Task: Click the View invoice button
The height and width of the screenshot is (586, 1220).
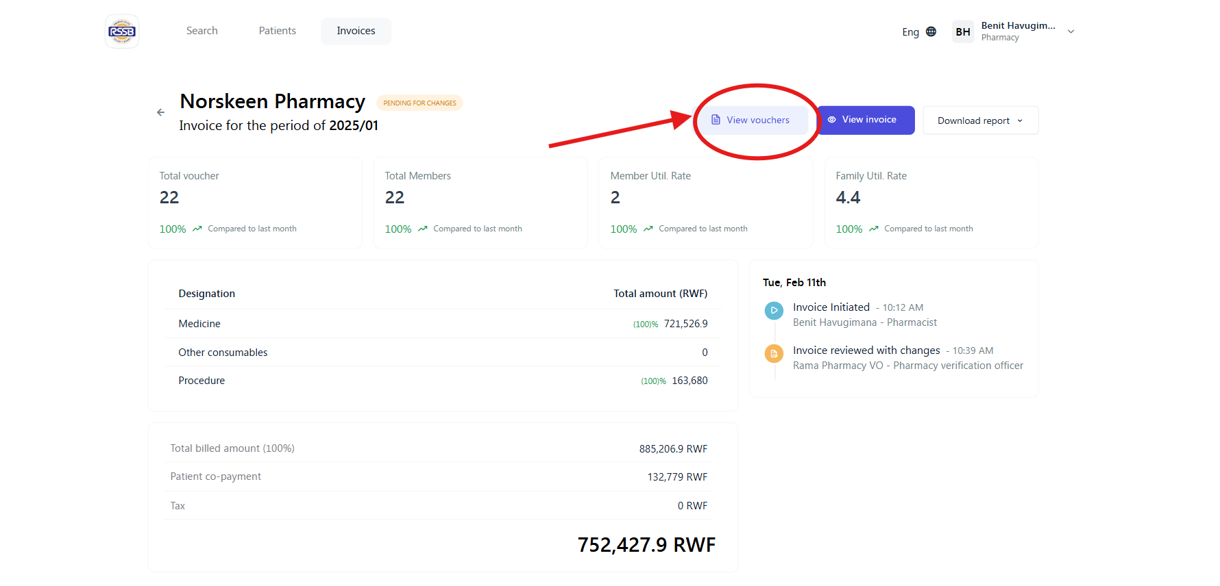Action: (x=866, y=120)
